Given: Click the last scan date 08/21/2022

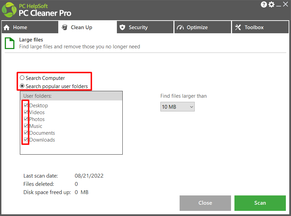Looking at the screenshot, I should pyautogui.click(x=89, y=176).
